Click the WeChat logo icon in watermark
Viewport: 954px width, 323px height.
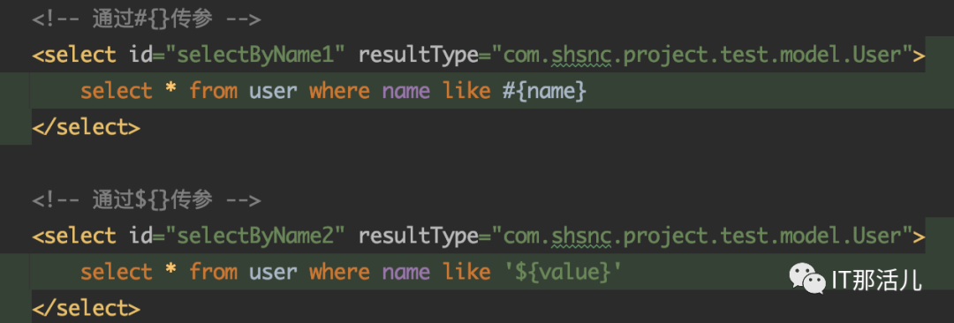(x=808, y=279)
